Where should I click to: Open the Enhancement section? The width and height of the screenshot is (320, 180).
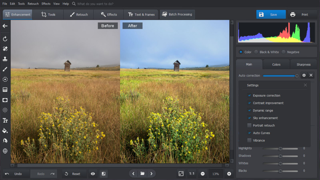click(18, 14)
